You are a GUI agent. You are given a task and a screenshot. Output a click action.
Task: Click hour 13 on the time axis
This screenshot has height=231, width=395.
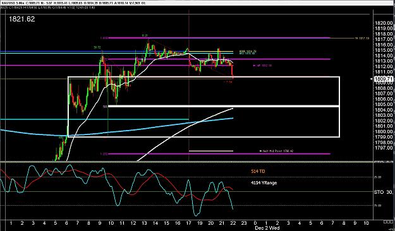144,223
